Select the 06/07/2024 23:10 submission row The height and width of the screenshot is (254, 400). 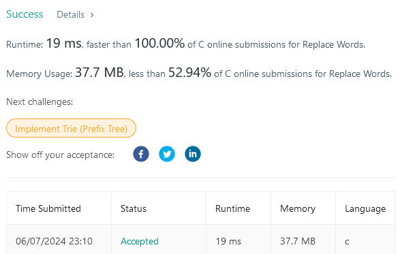[200, 240]
